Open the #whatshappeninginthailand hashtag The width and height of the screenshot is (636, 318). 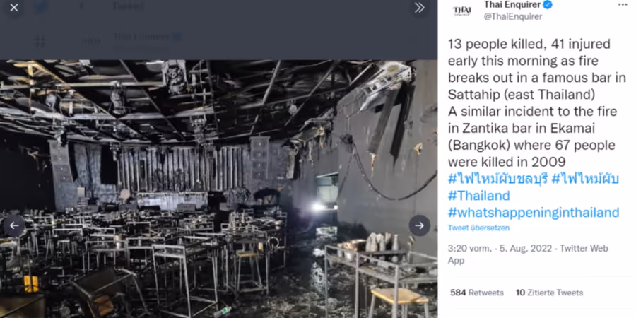coord(534,213)
